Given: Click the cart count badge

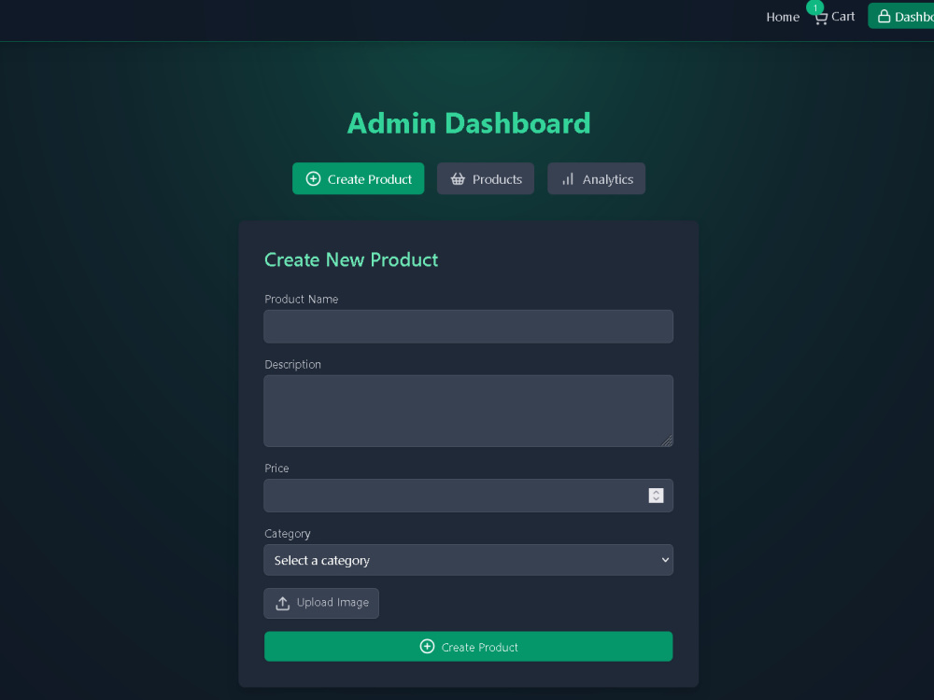Looking at the screenshot, I should (x=814, y=7).
